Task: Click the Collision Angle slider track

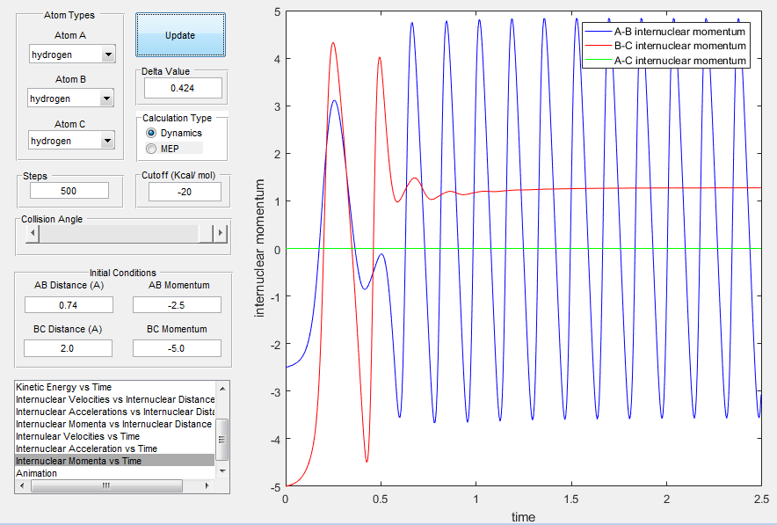Action: point(119,232)
